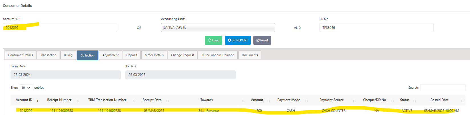
Task: Click the RR No field
Action: (x=376, y=27)
